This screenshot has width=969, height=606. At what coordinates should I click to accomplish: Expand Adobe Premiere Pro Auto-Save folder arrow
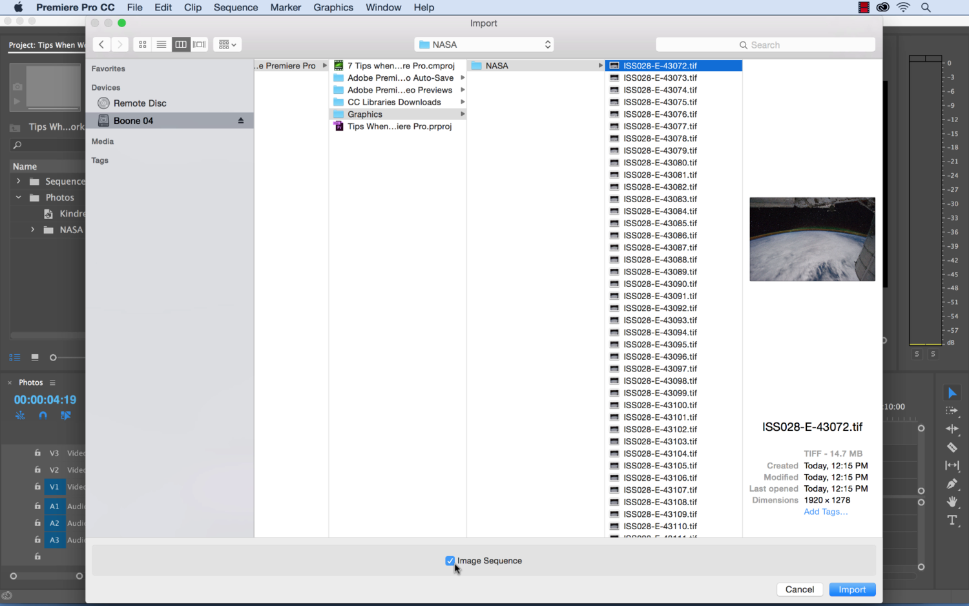(463, 78)
